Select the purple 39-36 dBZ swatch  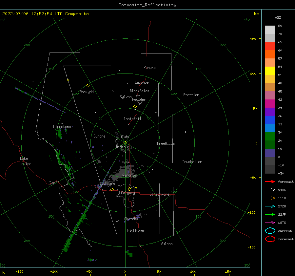click(270, 112)
